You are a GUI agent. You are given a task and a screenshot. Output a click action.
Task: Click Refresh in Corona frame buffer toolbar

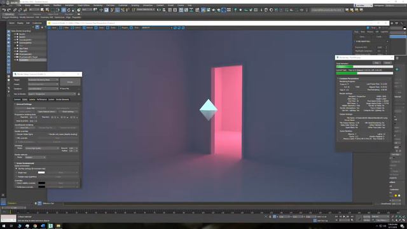[x=88, y=27]
